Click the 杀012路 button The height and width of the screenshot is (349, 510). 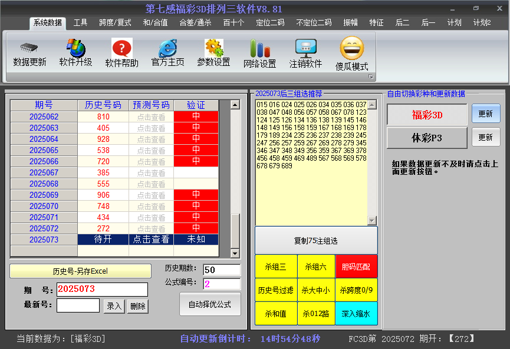click(x=316, y=313)
